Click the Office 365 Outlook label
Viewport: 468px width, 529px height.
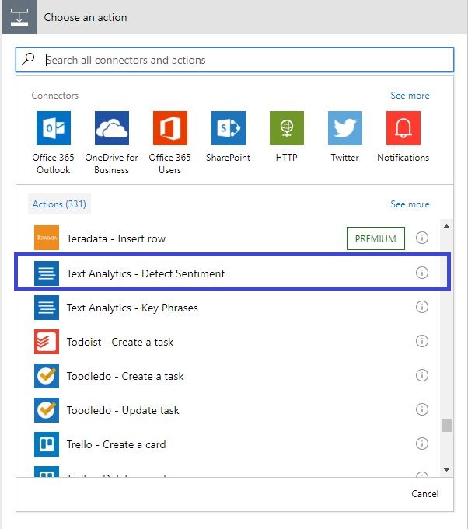(54, 164)
